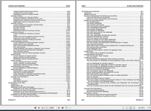Screen dimensions: 151x111
Task: Click 'TOOLS FOR TESTING AND ADJUSTING' entry
Action: (98, 18)
